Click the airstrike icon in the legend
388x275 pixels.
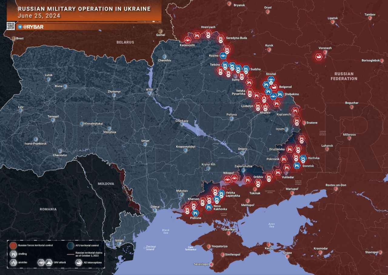tap(13, 262)
